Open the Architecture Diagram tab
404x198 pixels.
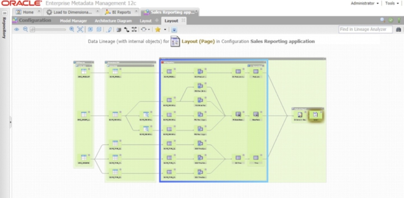[x=113, y=21]
